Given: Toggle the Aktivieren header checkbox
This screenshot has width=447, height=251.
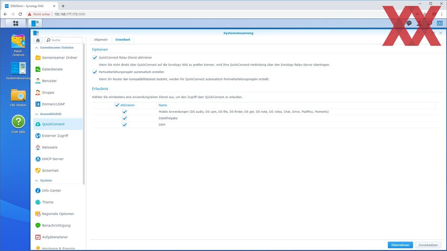Looking at the screenshot, I should (x=117, y=105).
